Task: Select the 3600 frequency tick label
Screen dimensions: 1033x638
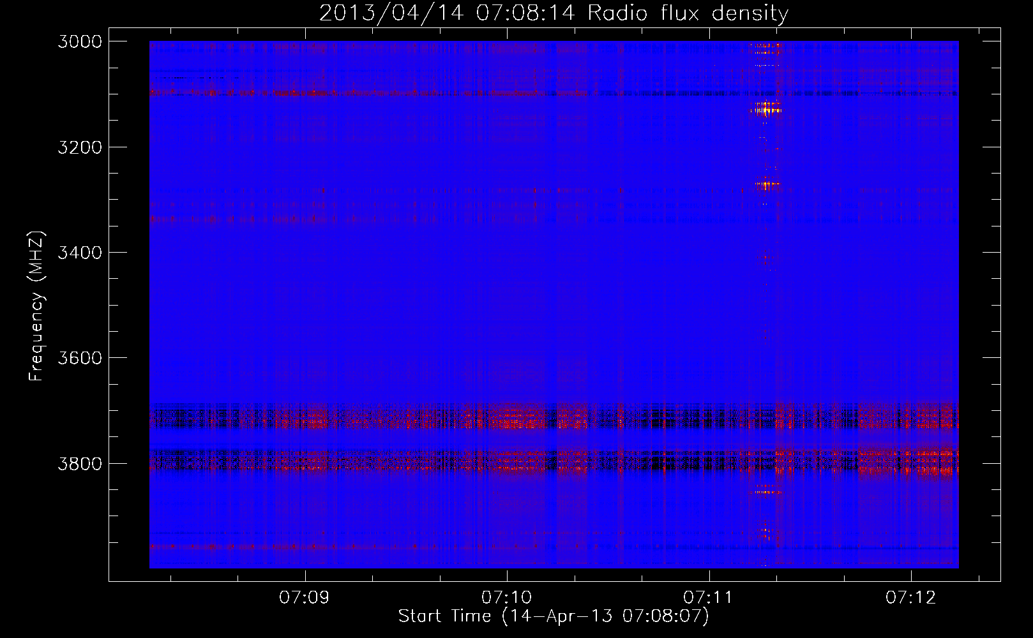Action: pos(80,358)
